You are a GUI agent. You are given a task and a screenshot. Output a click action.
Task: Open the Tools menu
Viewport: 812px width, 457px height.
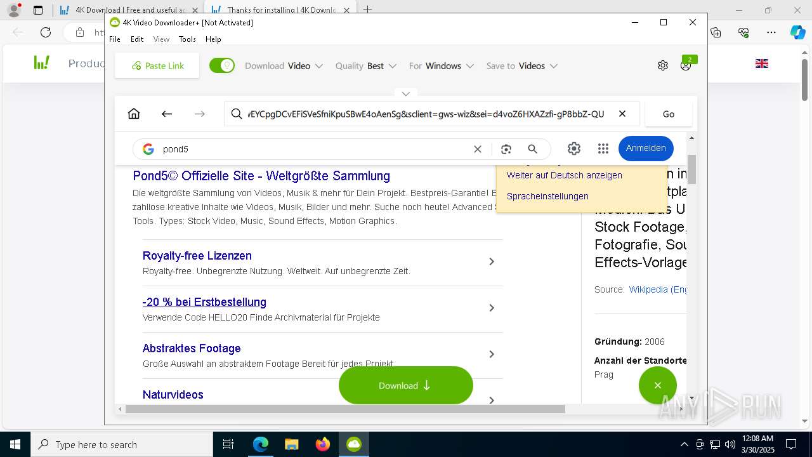click(x=187, y=39)
